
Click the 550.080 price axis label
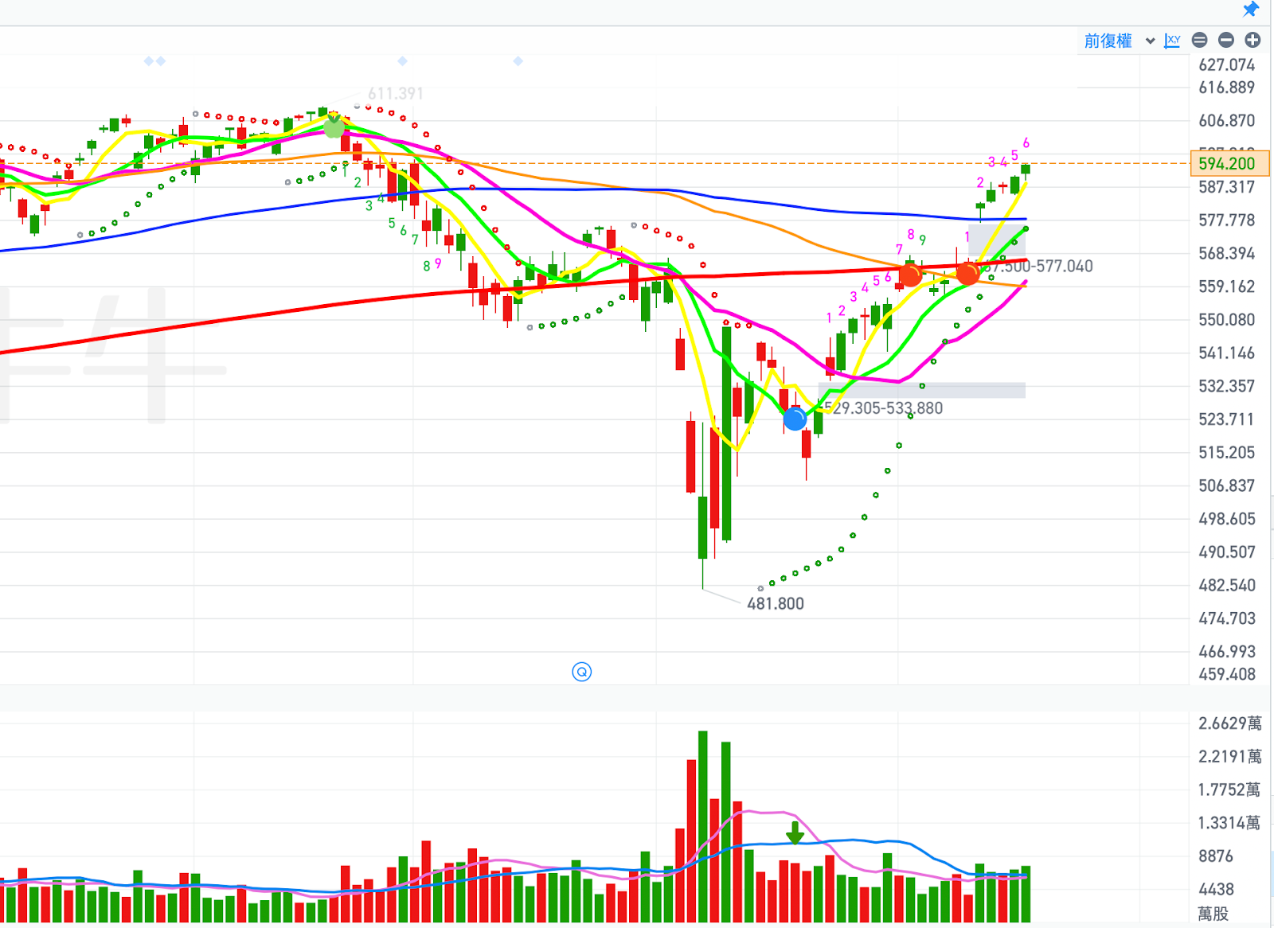(x=1226, y=320)
